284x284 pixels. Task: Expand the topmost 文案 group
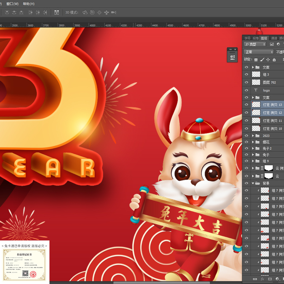(x=253, y=67)
